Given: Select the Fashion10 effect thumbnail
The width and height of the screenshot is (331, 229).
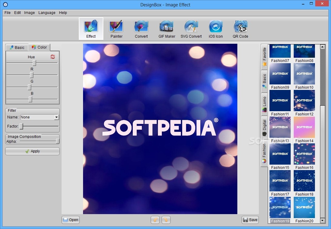Looking at the screenshot, I should point(304,74).
